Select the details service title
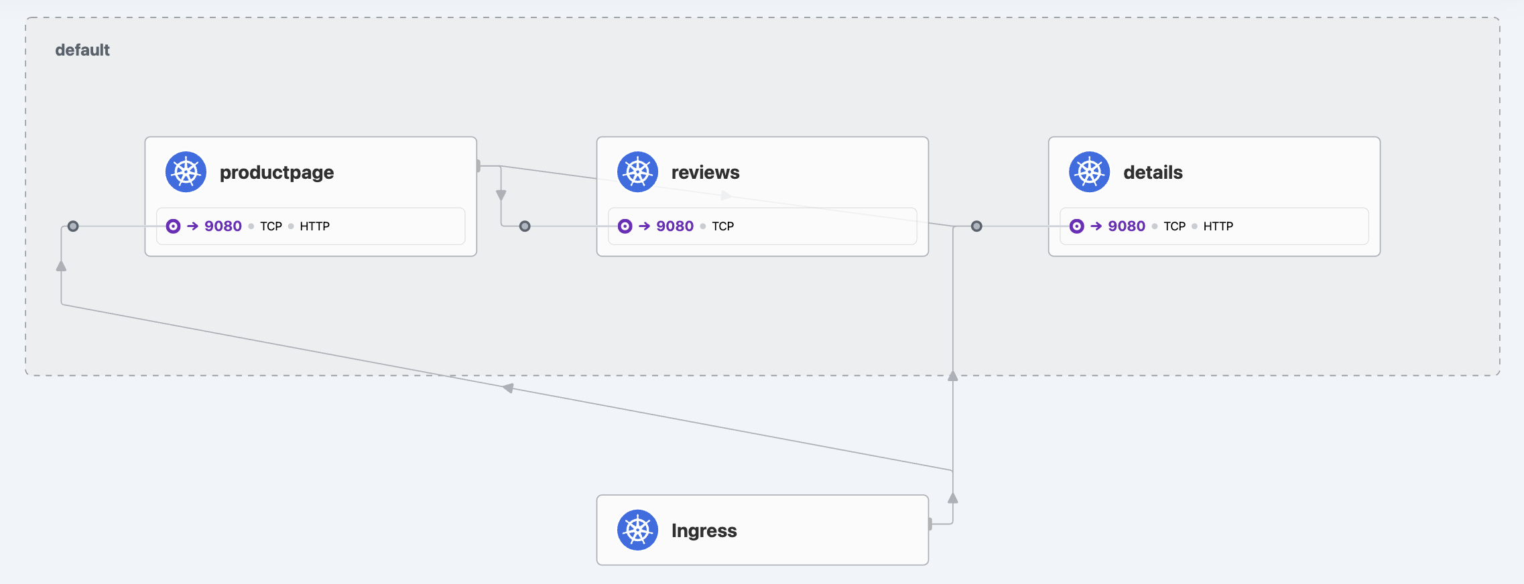 click(x=1153, y=172)
